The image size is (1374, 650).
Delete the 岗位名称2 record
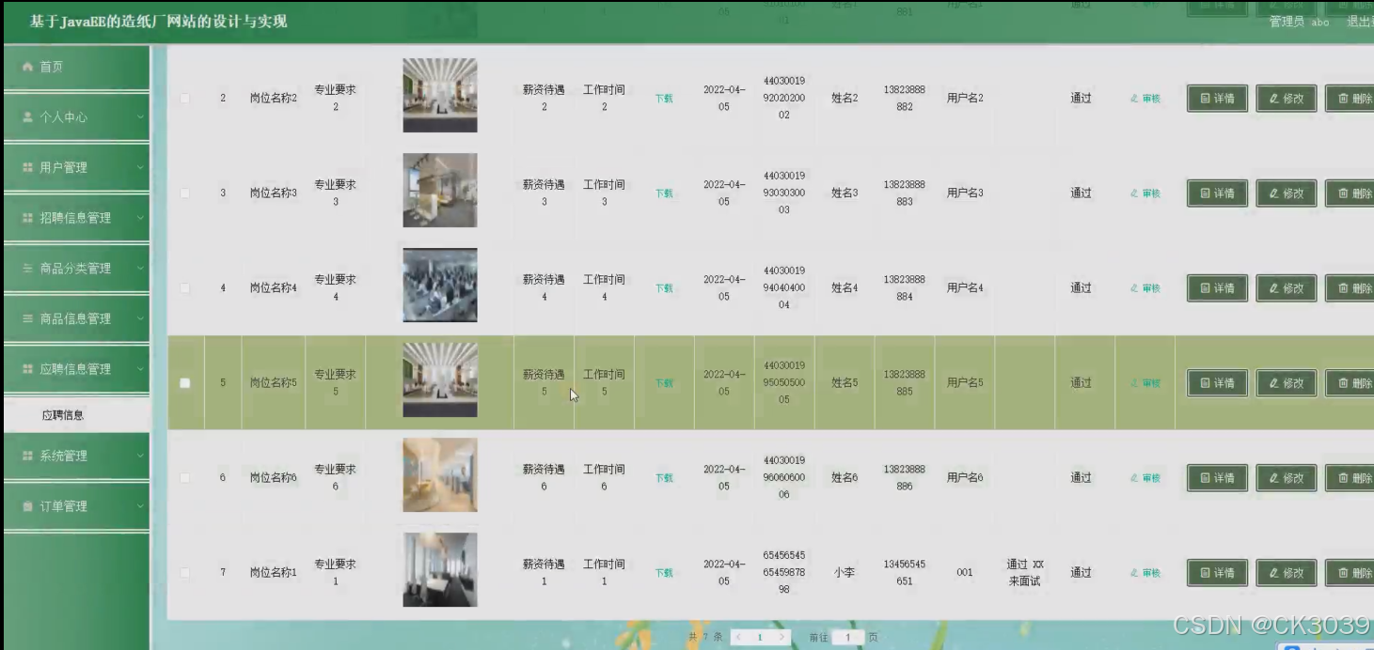[x=1350, y=99]
